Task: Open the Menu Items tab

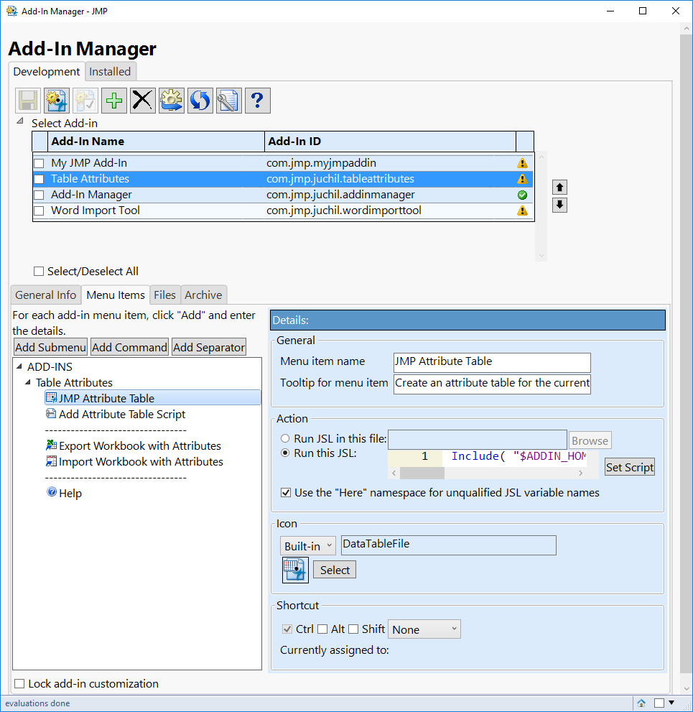Action: pos(116,295)
